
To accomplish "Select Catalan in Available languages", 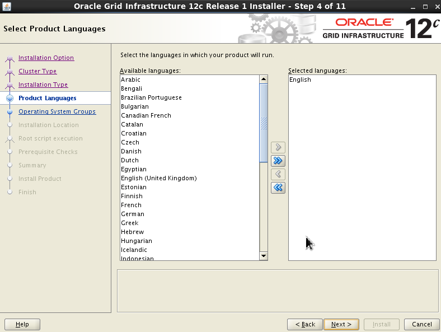I will (x=190, y=124).
